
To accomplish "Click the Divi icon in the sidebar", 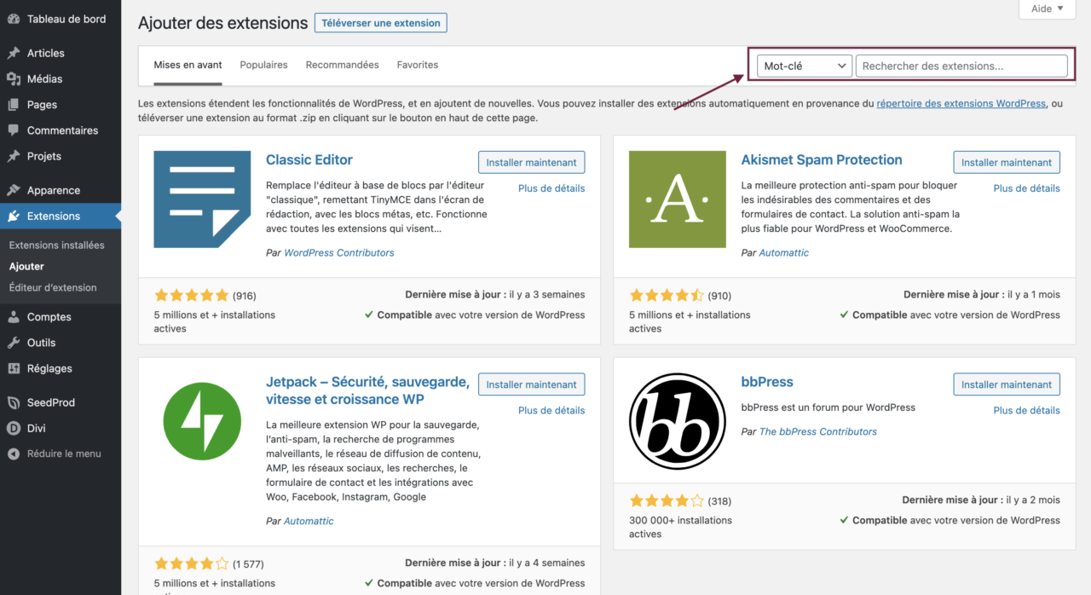I will [x=14, y=428].
